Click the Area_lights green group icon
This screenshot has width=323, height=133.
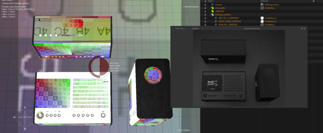pos(212,8)
